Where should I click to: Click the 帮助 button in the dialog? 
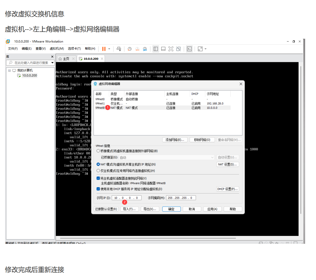233,209
